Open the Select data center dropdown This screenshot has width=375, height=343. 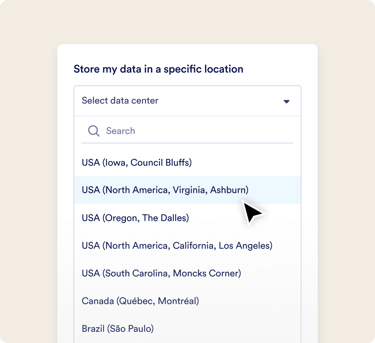(x=187, y=101)
